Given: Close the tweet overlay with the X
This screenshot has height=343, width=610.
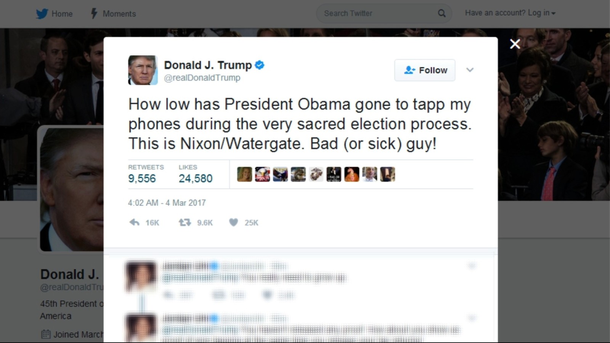Looking at the screenshot, I should pyautogui.click(x=515, y=44).
